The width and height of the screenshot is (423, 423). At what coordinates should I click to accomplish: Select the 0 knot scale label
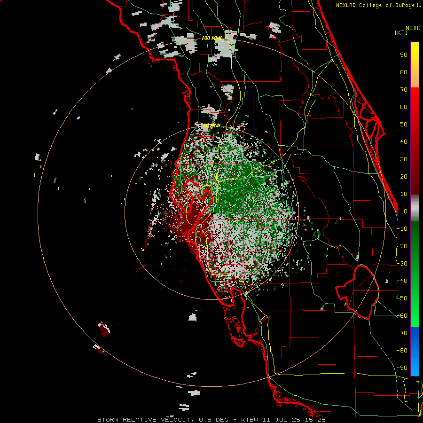tap(406, 211)
